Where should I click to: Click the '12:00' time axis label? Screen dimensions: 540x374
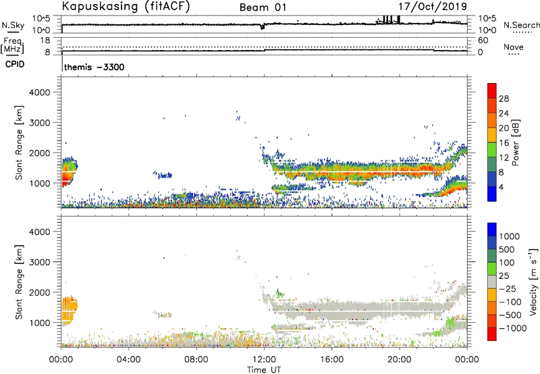click(x=264, y=360)
